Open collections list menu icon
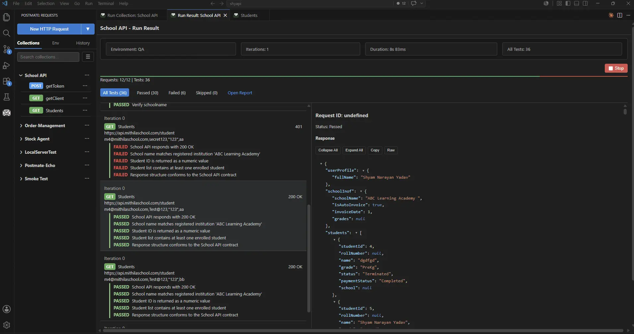634x334 pixels. click(88, 57)
